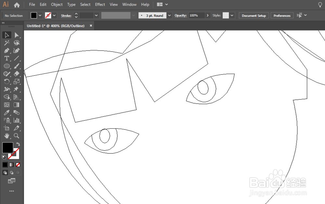Click the Preferences button
325x204 pixels.
(282, 16)
